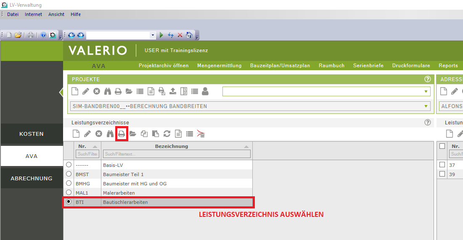Click the binoculars search icon under Projekte
Viewport: 463px width, 240px height.
(108, 91)
